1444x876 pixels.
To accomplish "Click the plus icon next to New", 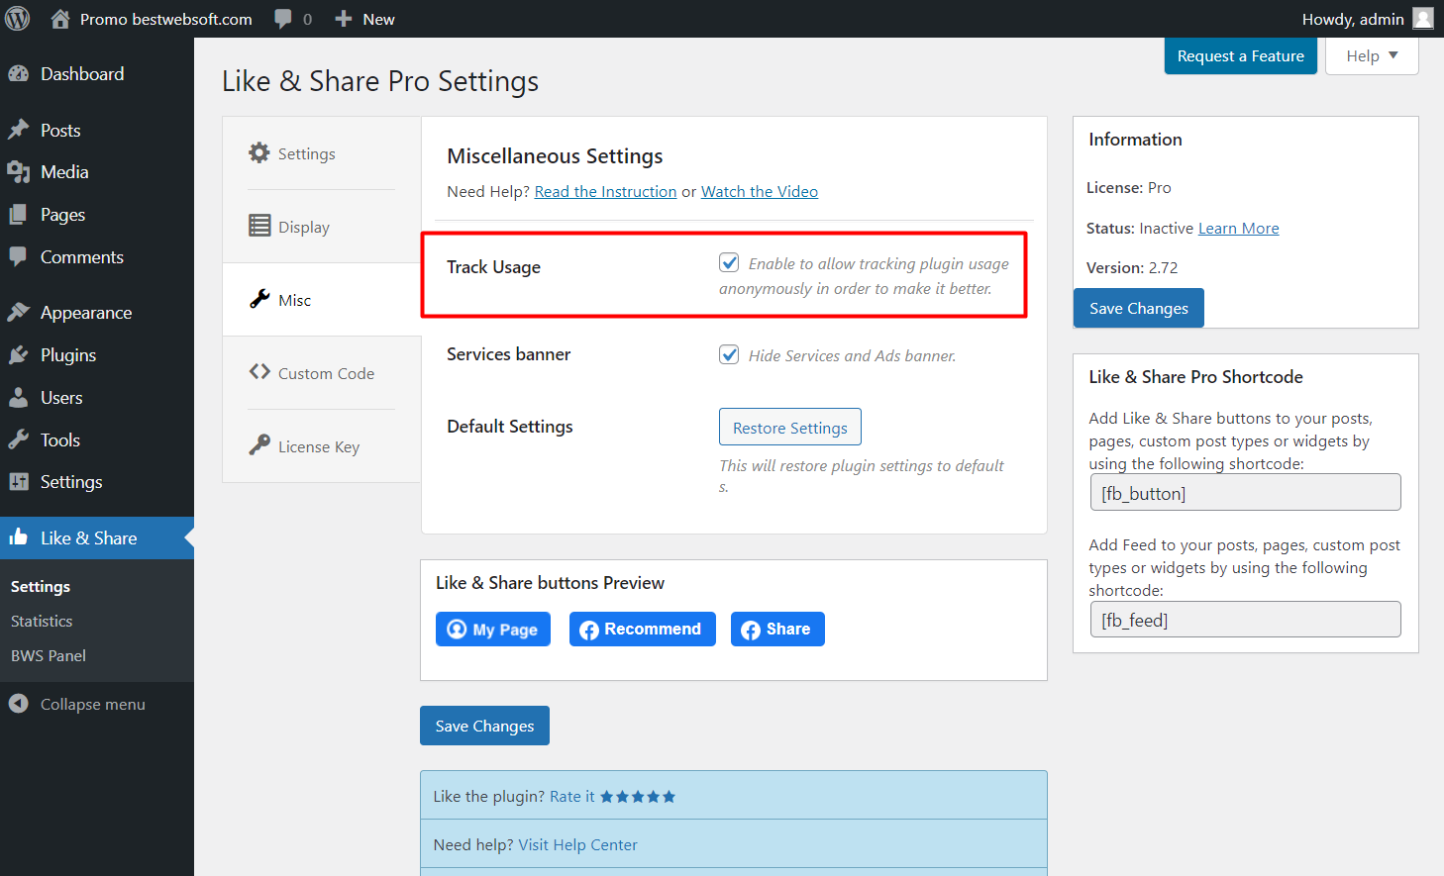I will click(344, 19).
